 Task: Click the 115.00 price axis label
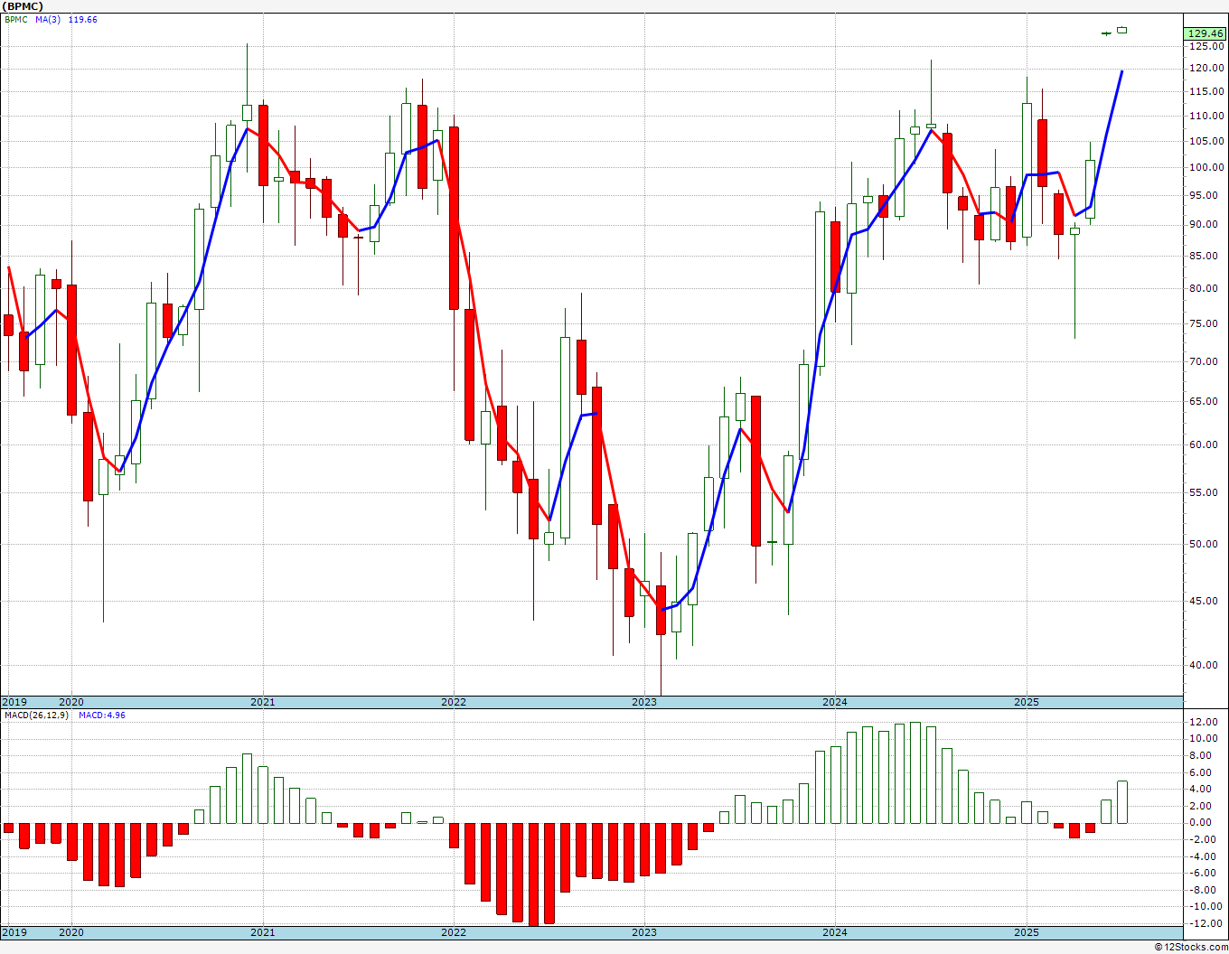pyautogui.click(x=1206, y=92)
